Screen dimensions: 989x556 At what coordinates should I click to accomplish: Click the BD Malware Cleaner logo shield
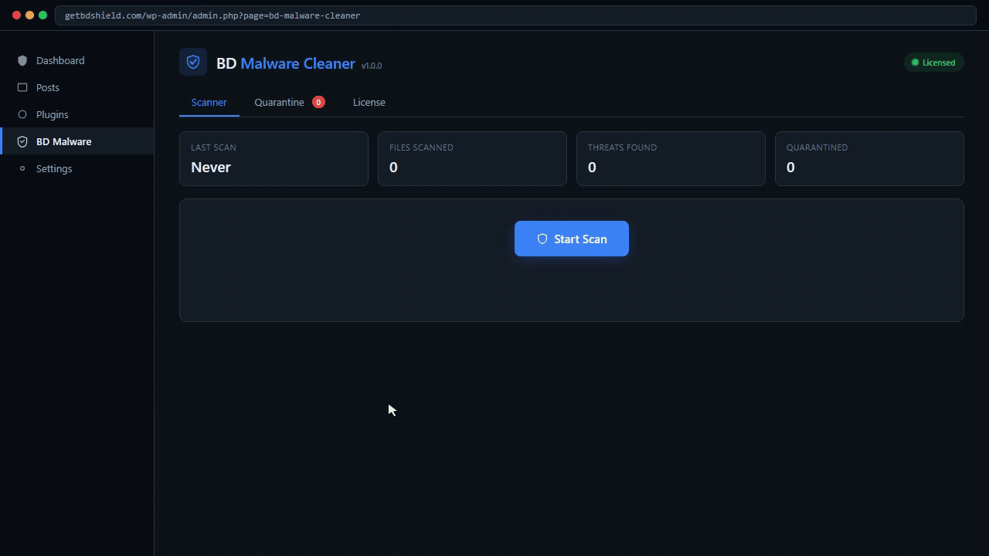pyautogui.click(x=193, y=62)
